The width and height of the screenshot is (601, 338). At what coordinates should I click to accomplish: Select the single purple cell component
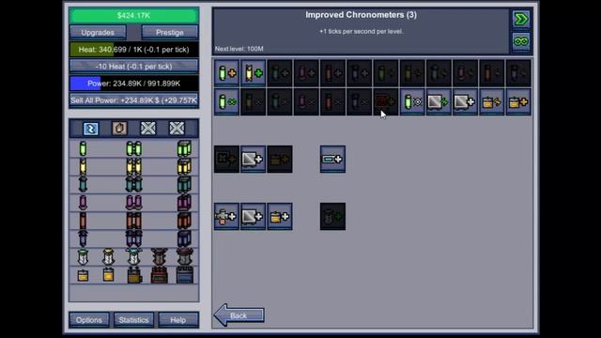pyautogui.click(x=83, y=203)
